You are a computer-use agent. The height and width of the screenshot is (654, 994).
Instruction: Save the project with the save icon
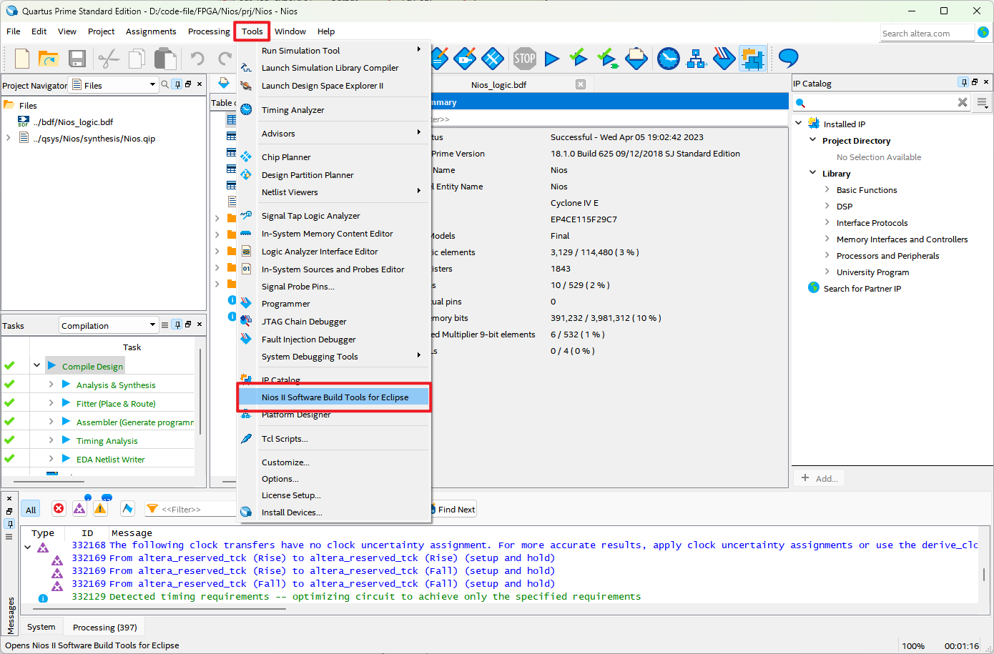pos(77,59)
